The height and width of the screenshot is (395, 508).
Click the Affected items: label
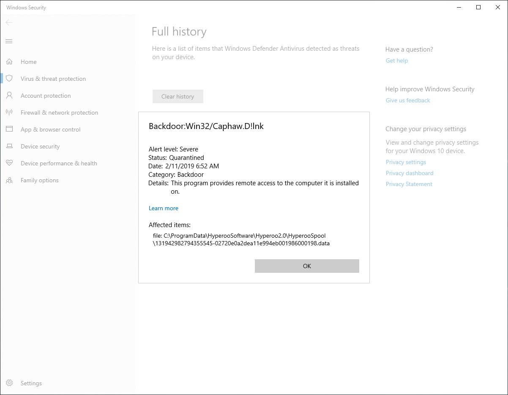click(169, 225)
